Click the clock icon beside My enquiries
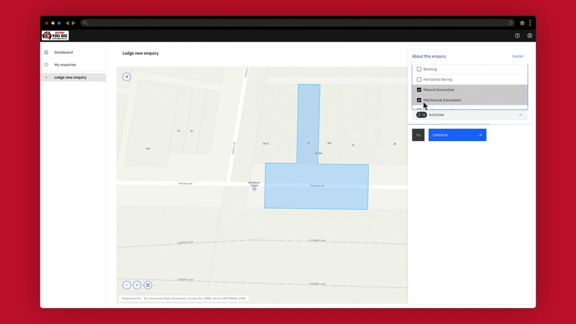The height and width of the screenshot is (324, 576). (x=46, y=65)
